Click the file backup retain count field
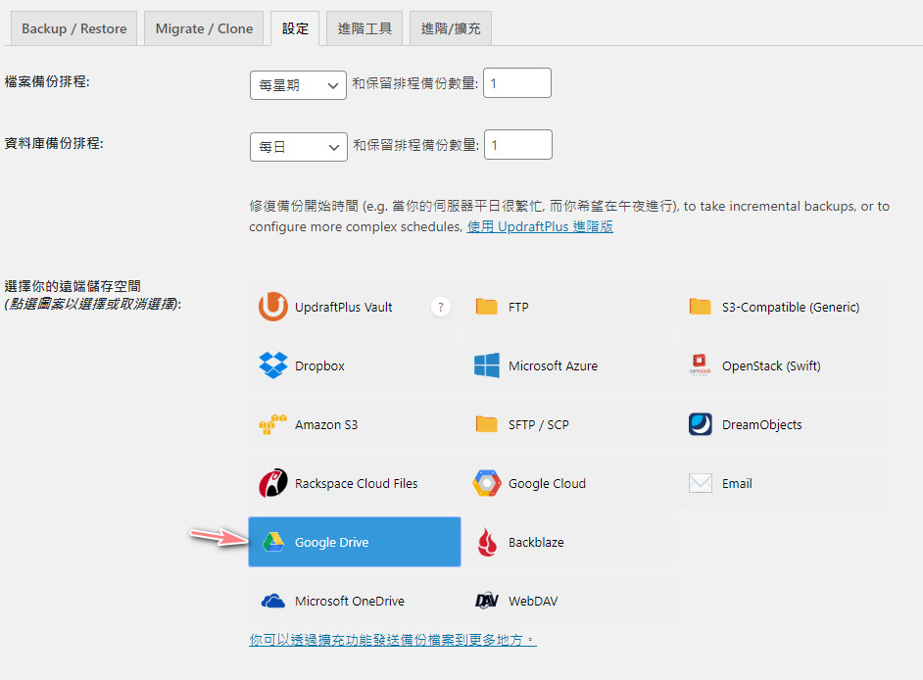Viewport: 923px width, 680px height. (517, 84)
